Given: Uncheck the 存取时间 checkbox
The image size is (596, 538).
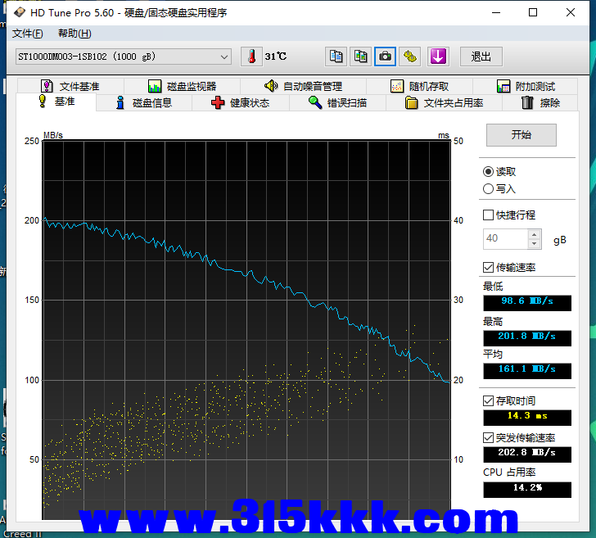Looking at the screenshot, I should (x=489, y=401).
